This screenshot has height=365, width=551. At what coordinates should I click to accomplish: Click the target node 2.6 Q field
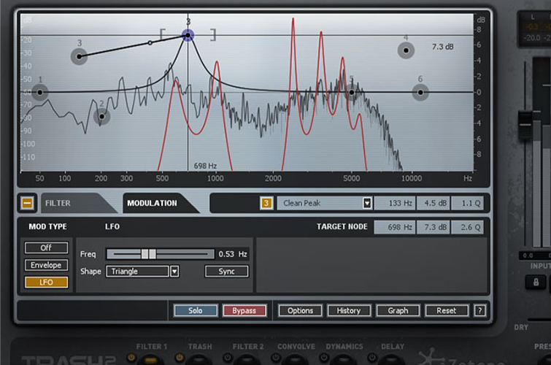(x=467, y=227)
